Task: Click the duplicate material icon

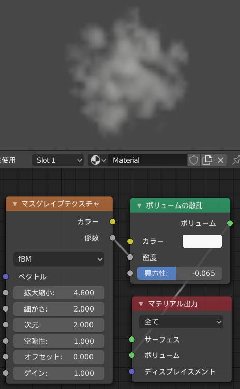Action: click(x=207, y=160)
